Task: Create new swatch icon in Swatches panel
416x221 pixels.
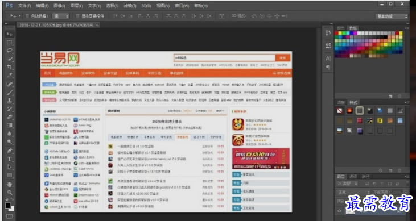Action: 390,96
